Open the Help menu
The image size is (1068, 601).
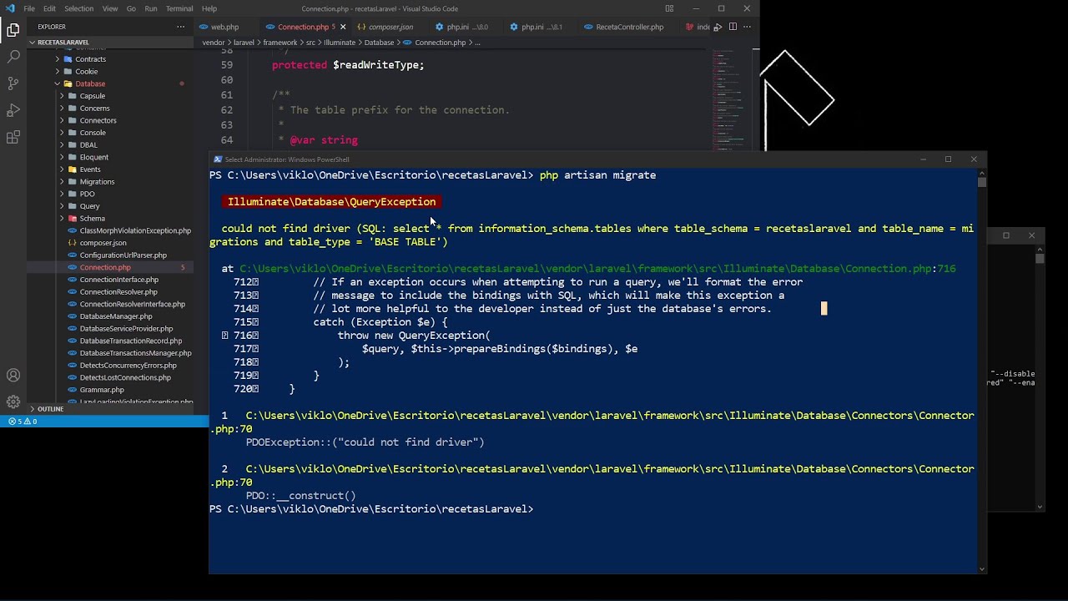pos(209,8)
